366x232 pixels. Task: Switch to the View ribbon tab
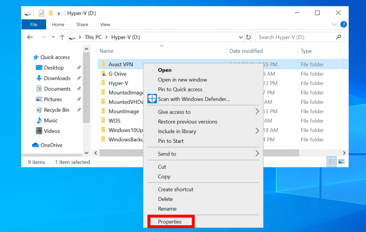click(x=105, y=24)
